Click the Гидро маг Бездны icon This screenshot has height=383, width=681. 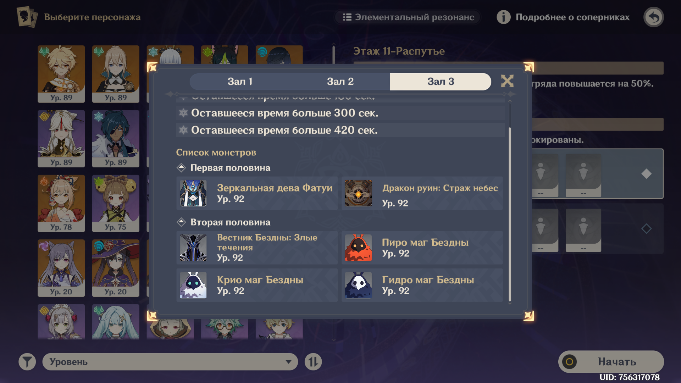[x=358, y=285]
